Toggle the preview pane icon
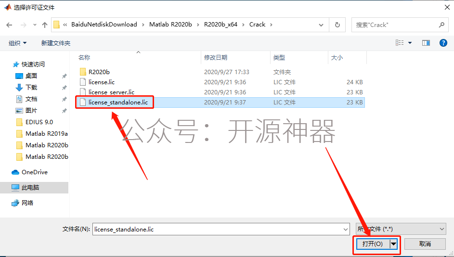The width and height of the screenshot is (454, 257). pos(426,43)
